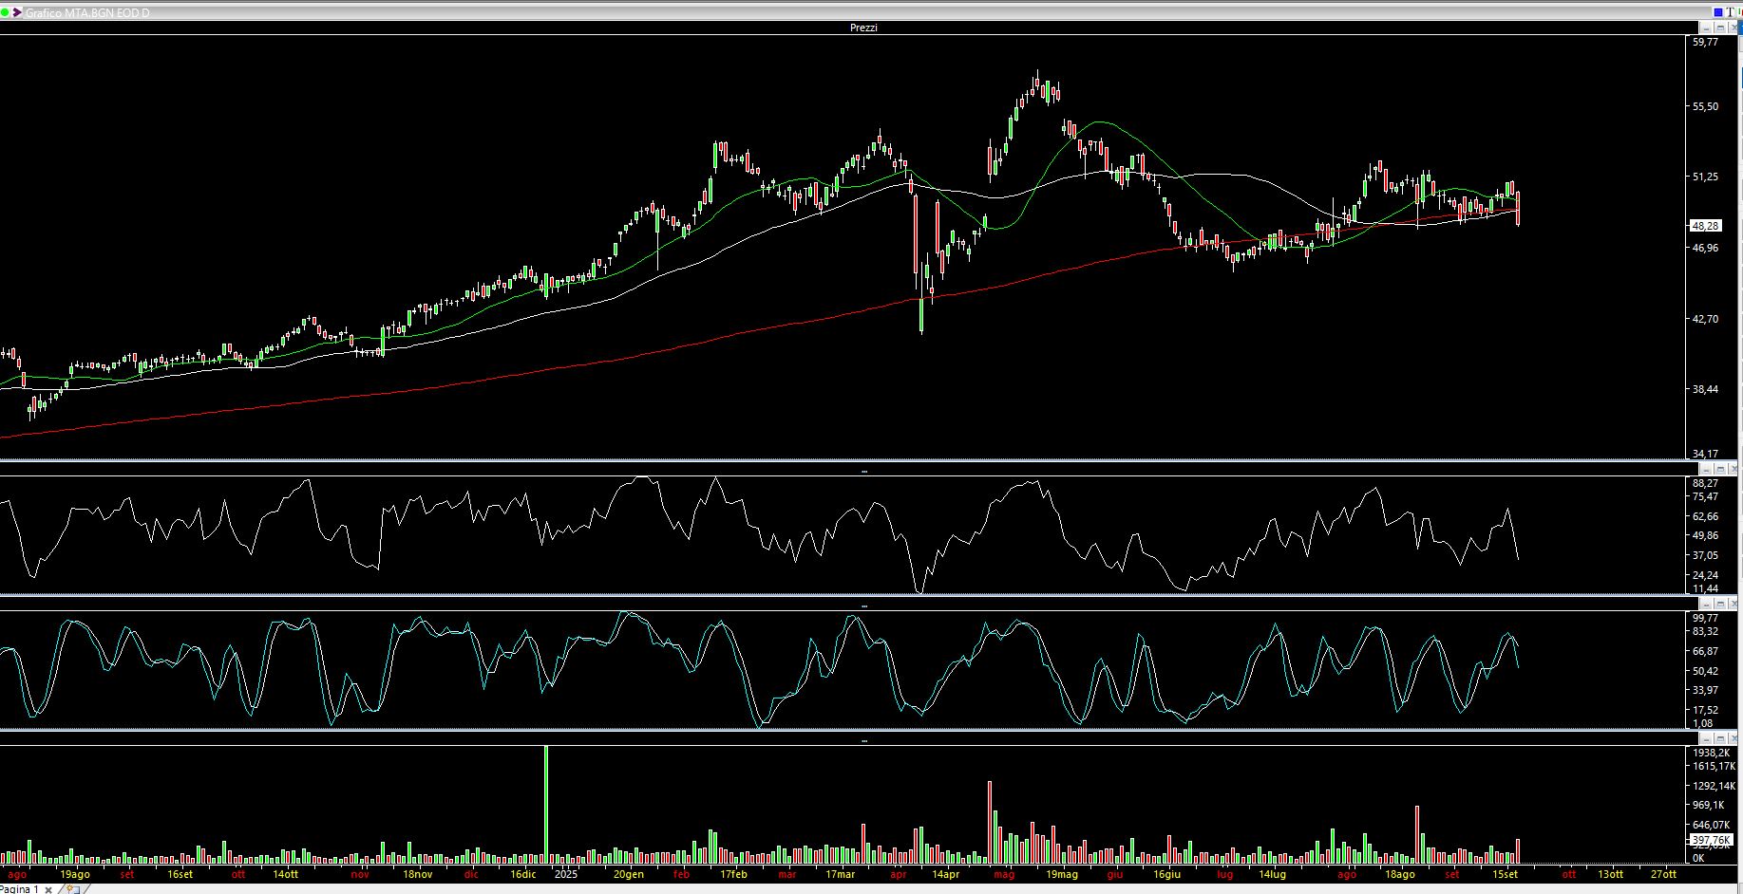Close the stochastic oscillator panel
The height and width of the screenshot is (894, 1743).
[1734, 604]
